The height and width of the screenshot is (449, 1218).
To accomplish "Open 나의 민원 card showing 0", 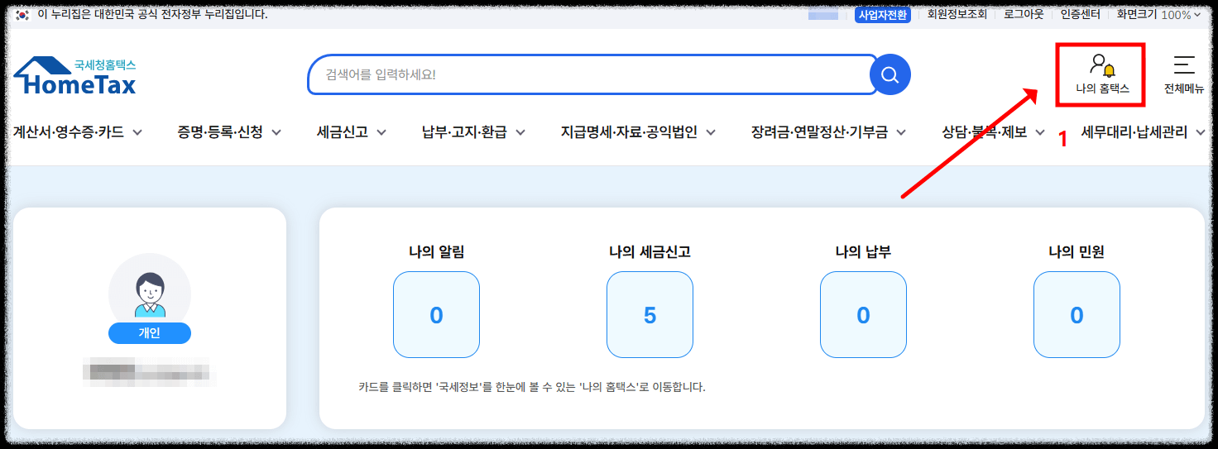I will [1077, 315].
